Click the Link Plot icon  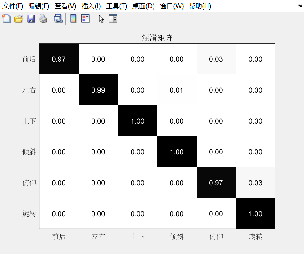pyautogui.click(x=58, y=19)
